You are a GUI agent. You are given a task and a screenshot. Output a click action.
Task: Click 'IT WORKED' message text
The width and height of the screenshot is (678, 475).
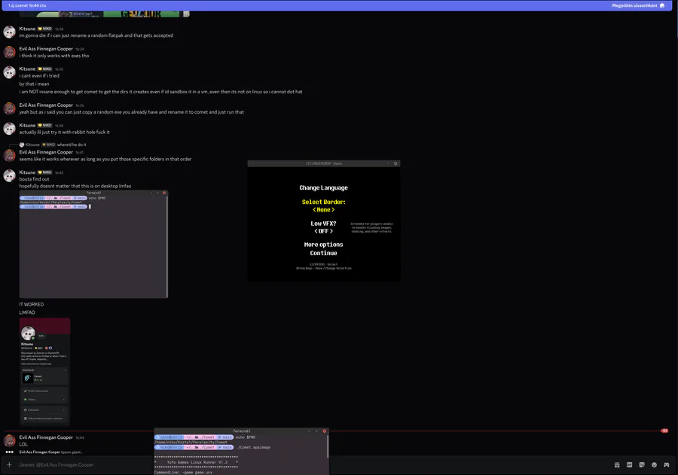32,304
